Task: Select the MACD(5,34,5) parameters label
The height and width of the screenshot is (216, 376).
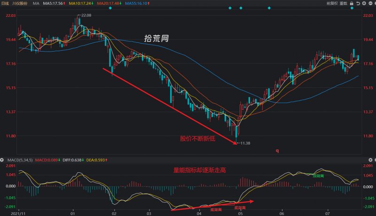Action: (x=20, y=160)
